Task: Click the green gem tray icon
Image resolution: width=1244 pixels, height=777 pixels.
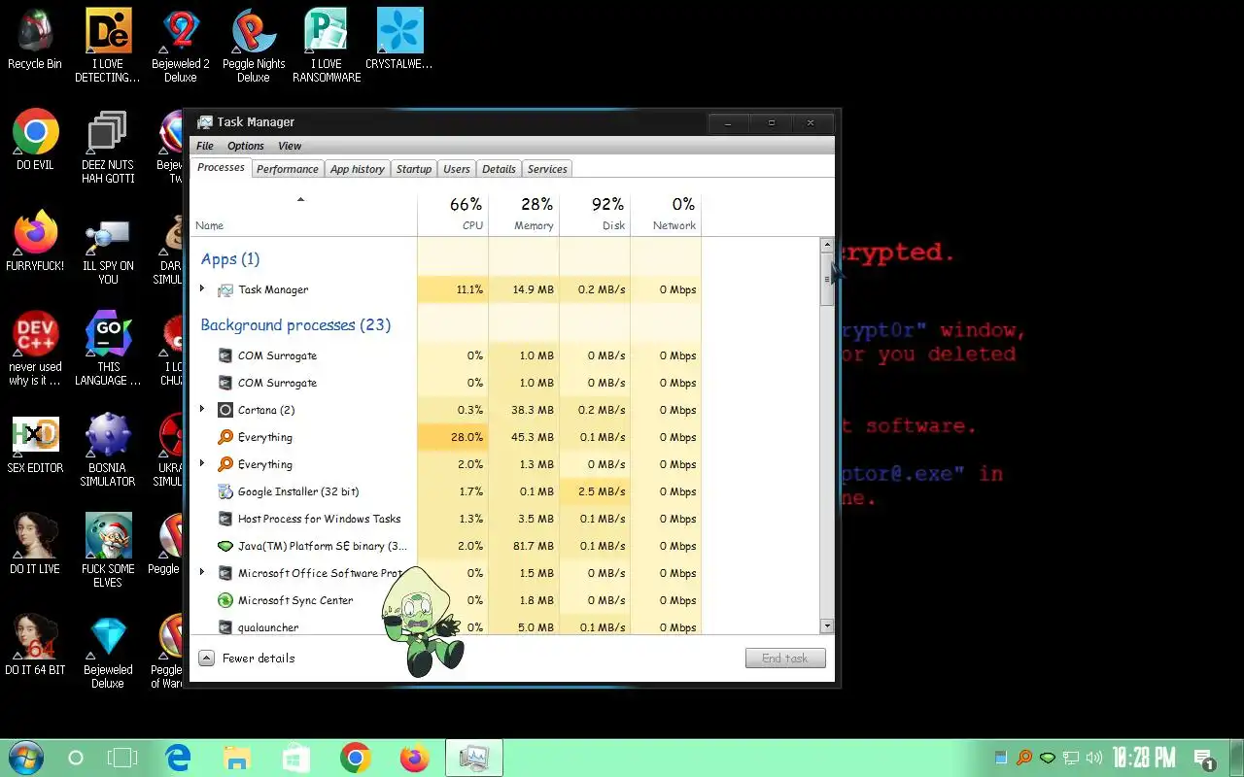Action: (x=1048, y=758)
